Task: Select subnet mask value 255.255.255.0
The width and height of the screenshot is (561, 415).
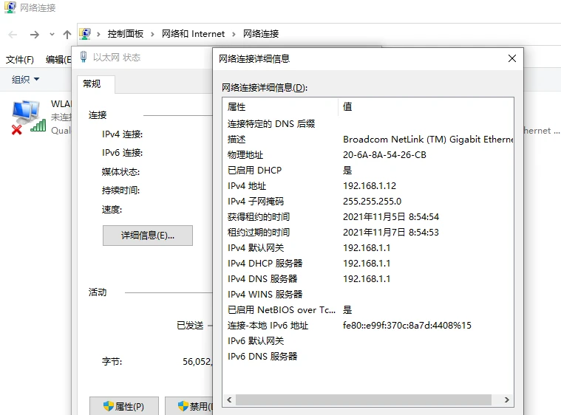Action: click(372, 202)
